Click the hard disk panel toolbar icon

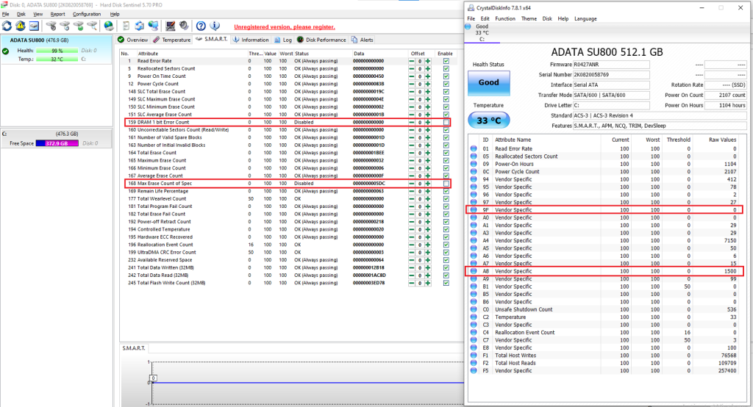[x=34, y=26]
